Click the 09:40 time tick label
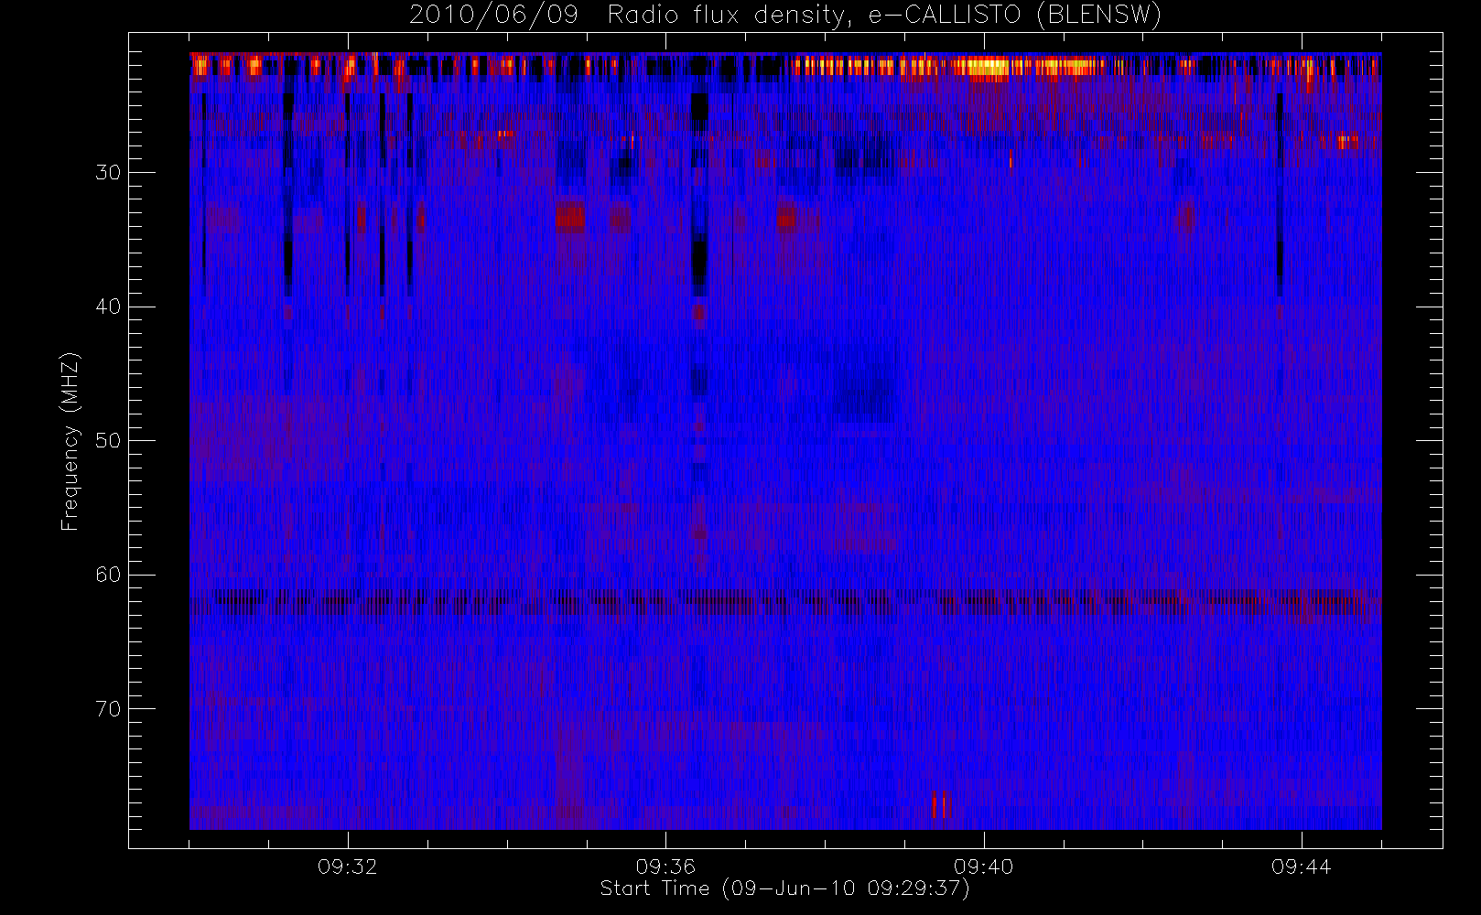Viewport: 1481px width, 915px height. 984,867
